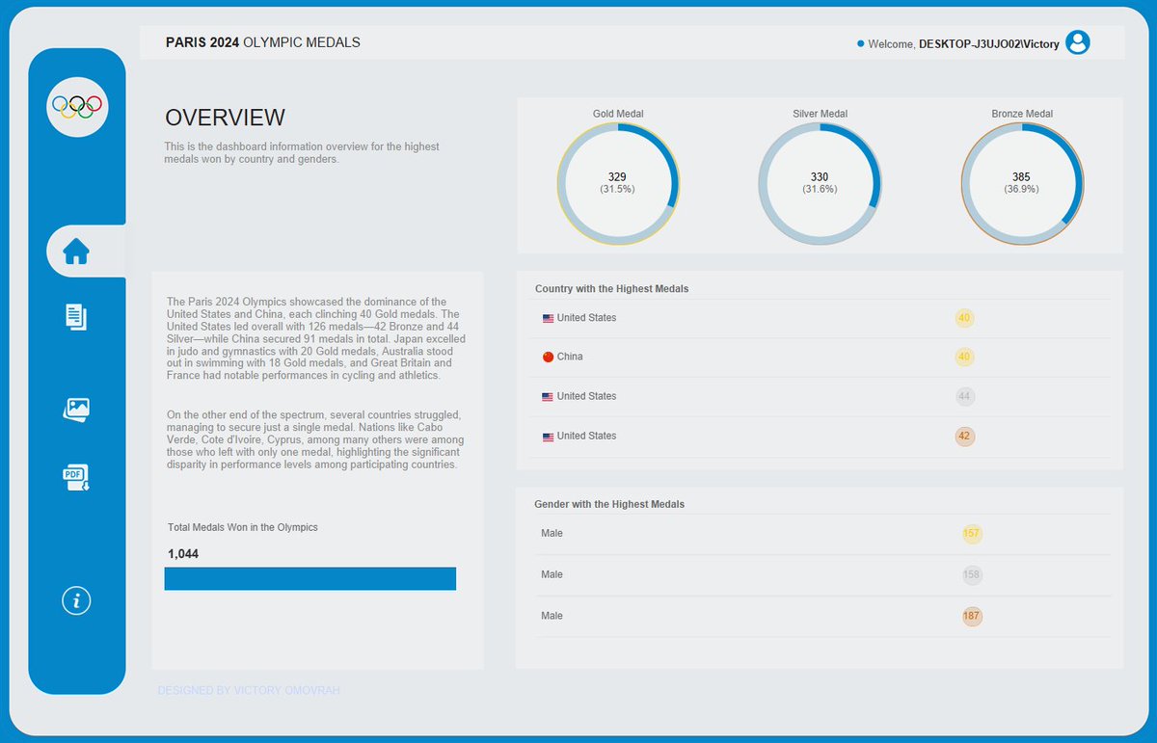Click the first United States flag icon

(548, 318)
